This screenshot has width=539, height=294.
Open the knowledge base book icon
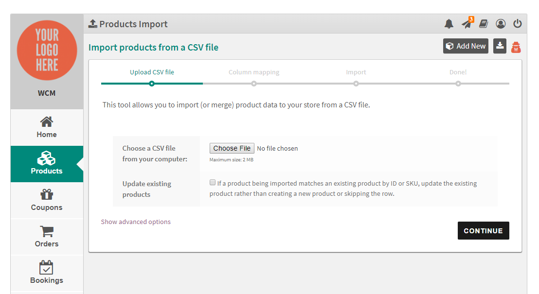(x=484, y=24)
